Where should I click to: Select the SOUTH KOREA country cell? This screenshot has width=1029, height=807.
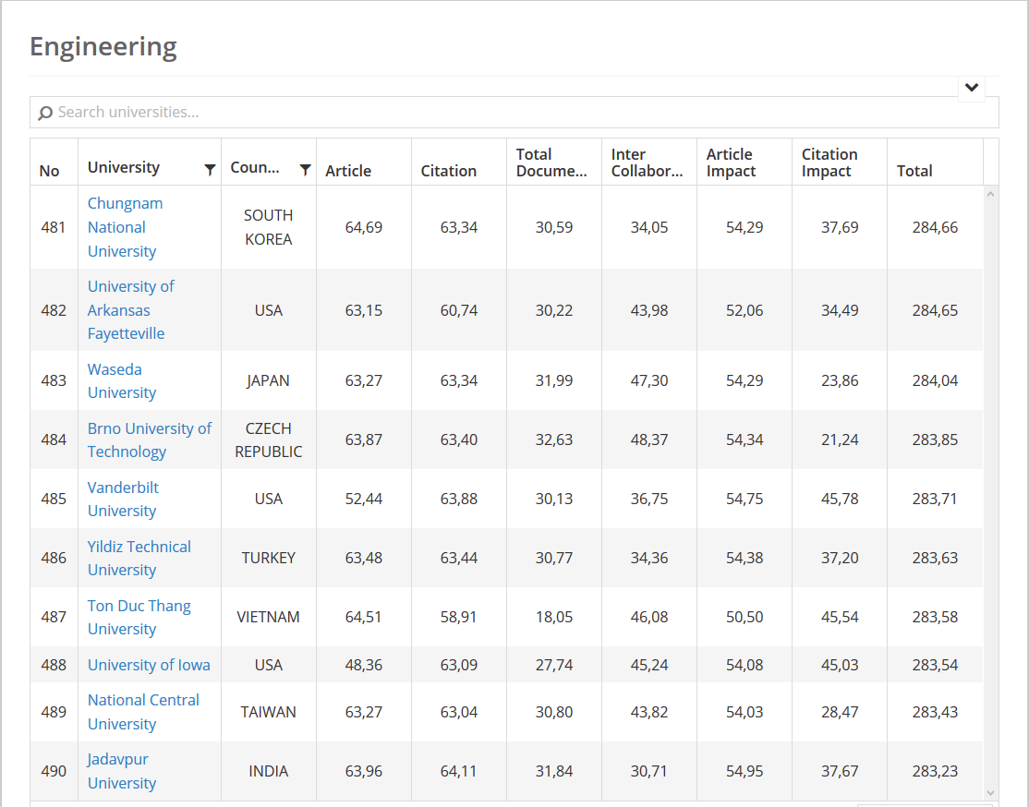269,227
